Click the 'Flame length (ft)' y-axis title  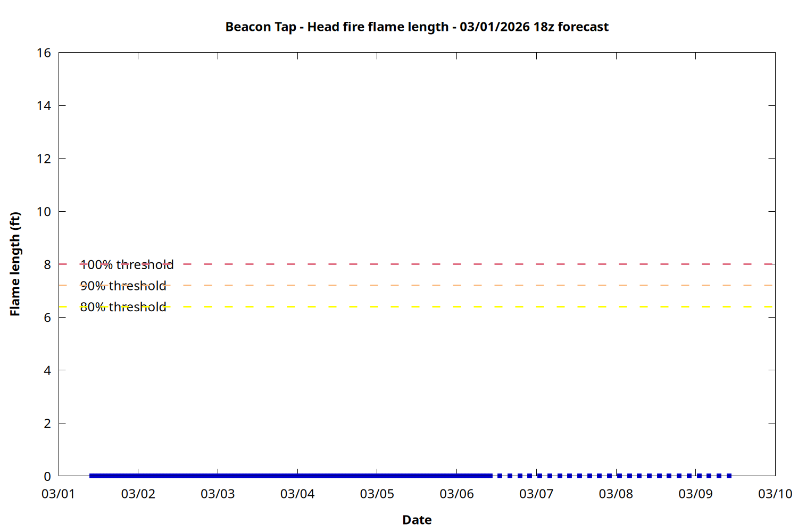point(15,264)
